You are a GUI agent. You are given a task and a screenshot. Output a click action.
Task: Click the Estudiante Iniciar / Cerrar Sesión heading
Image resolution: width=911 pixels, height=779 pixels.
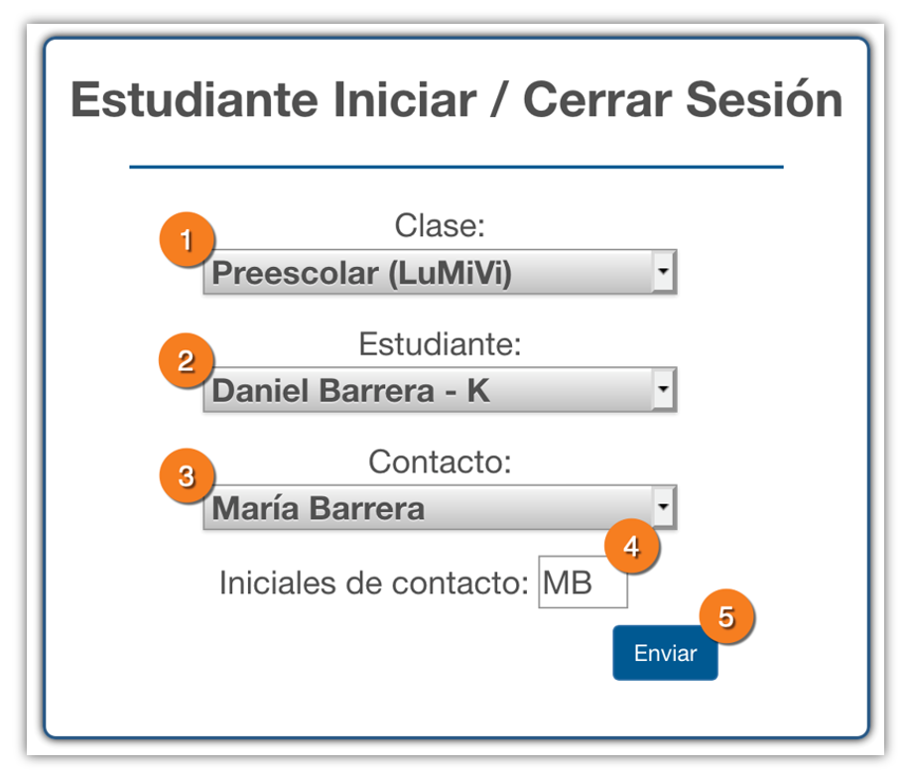tap(456, 101)
